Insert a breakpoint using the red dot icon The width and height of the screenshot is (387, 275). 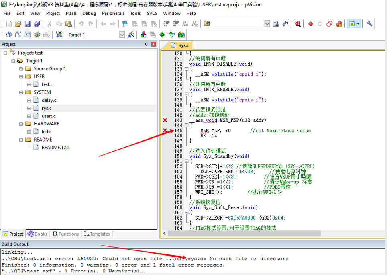310,24
